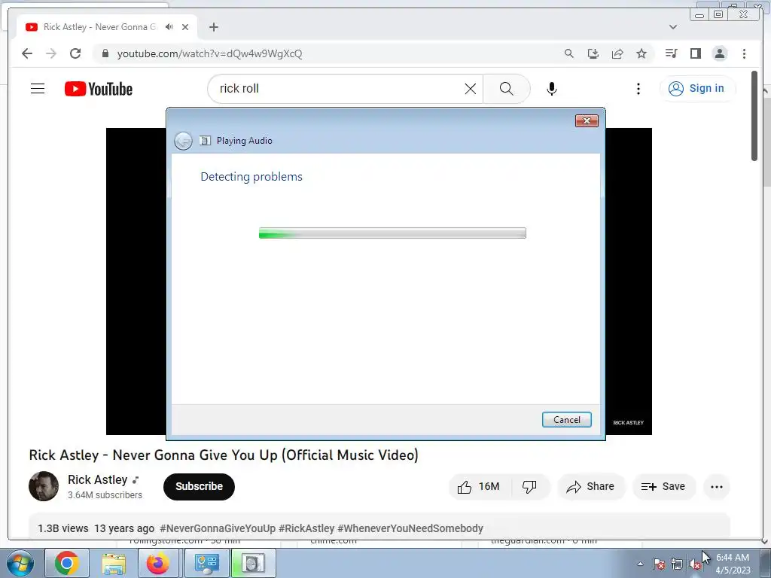771x578 pixels.
Task: Click the zoom magnifier icon in address bar
Action: (569, 53)
